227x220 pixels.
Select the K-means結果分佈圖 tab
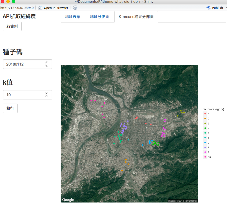(x=136, y=17)
